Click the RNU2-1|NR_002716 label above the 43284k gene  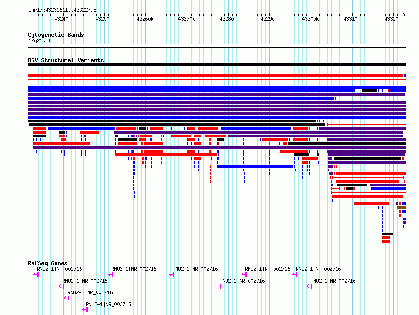pyautogui.click(x=267, y=269)
